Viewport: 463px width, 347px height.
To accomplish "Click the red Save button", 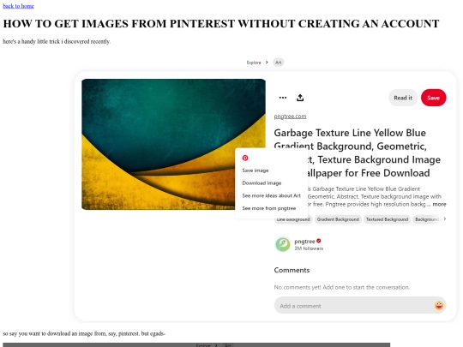I will point(433,98).
